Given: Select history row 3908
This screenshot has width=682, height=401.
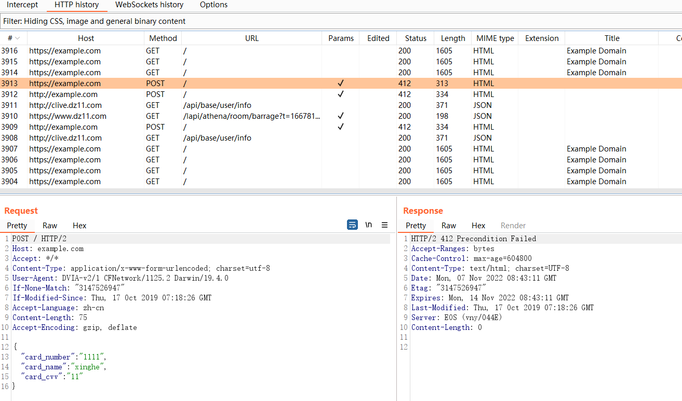Looking at the screenshot, I should (341, 138).
